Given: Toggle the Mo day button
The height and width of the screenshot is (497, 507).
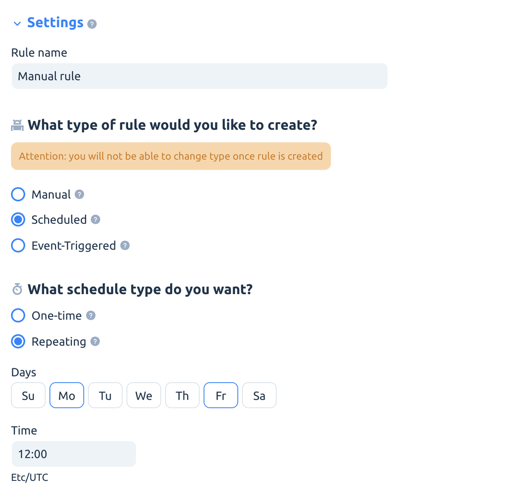Looking at the screenshot, I should click(67, 395).
